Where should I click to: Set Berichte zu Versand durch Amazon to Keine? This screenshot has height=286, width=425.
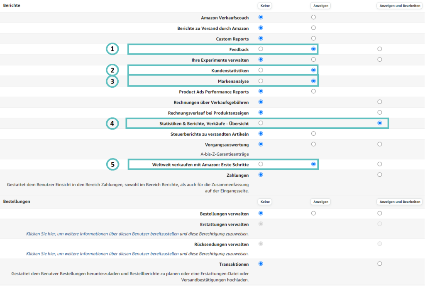tap(261, 28)
